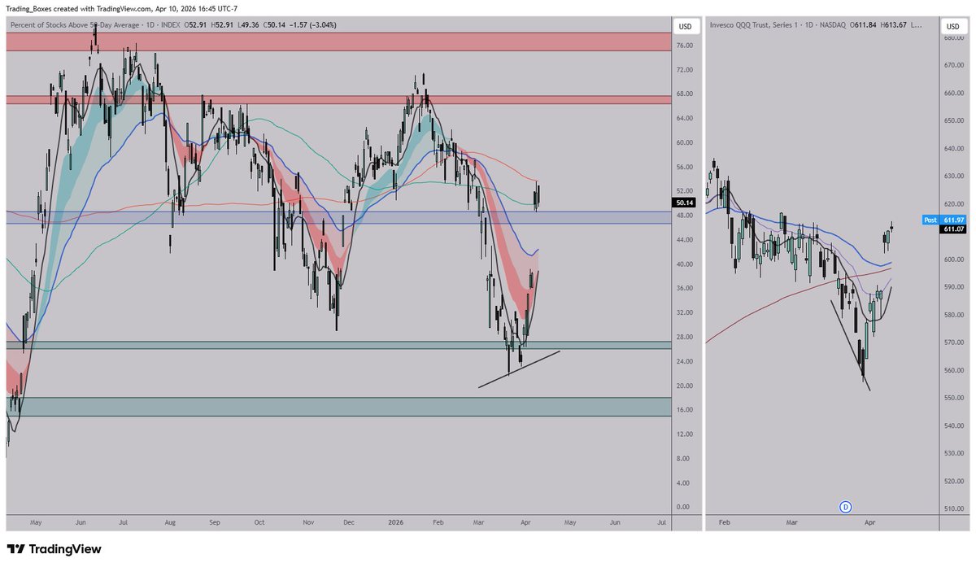Screen dimensions: 976x567
Task: Click the Post market label on QQQ chart
Action: click(931, 220)
